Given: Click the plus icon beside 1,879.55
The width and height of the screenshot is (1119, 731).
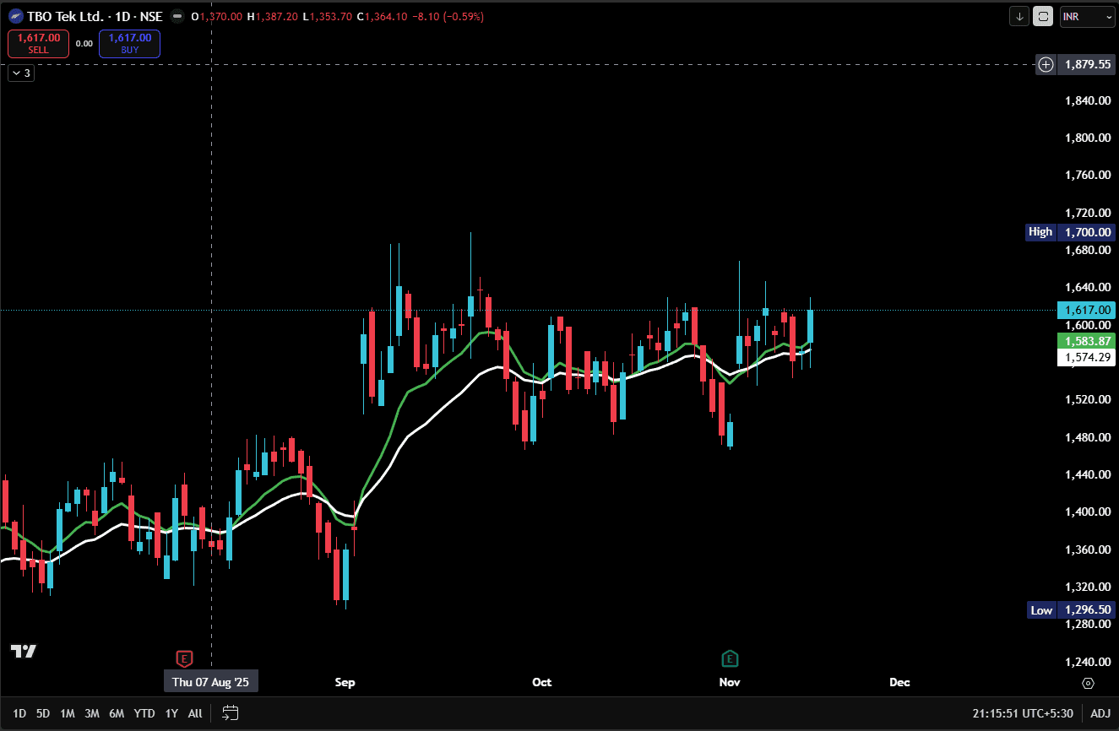Looking at the screenshot, I should coord(1046,64).
